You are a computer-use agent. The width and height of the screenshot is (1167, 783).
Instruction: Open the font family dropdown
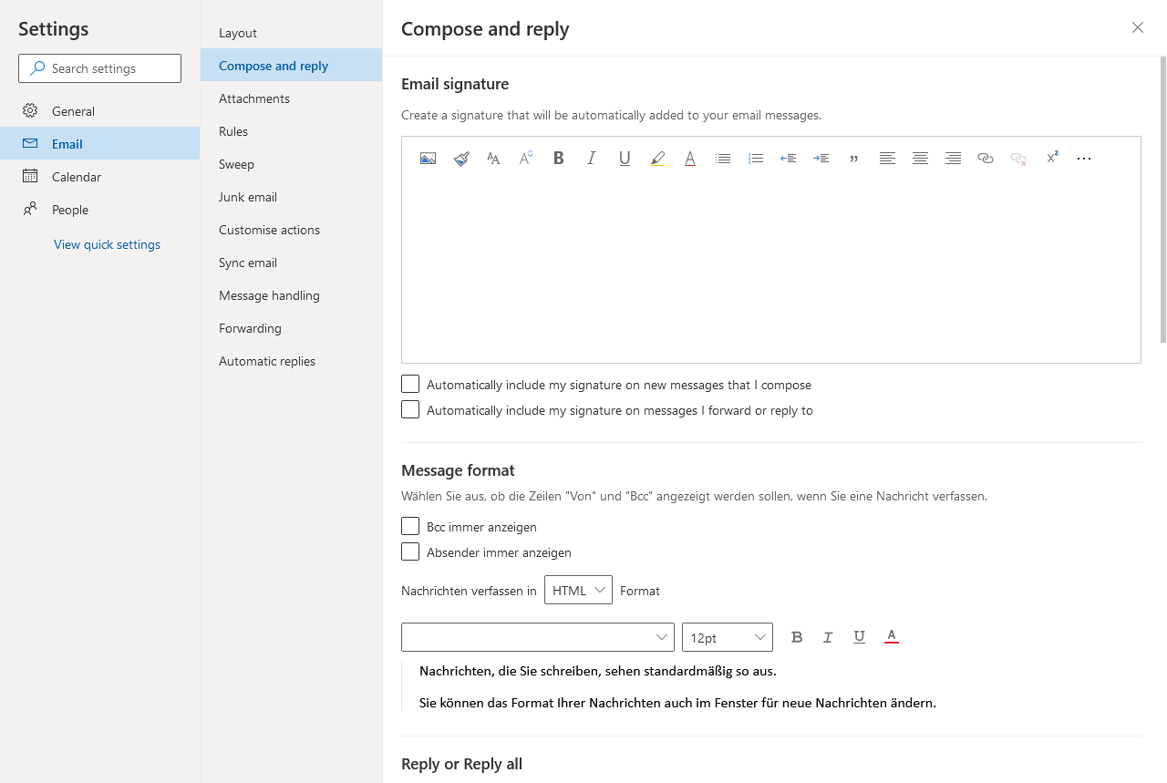537,637
